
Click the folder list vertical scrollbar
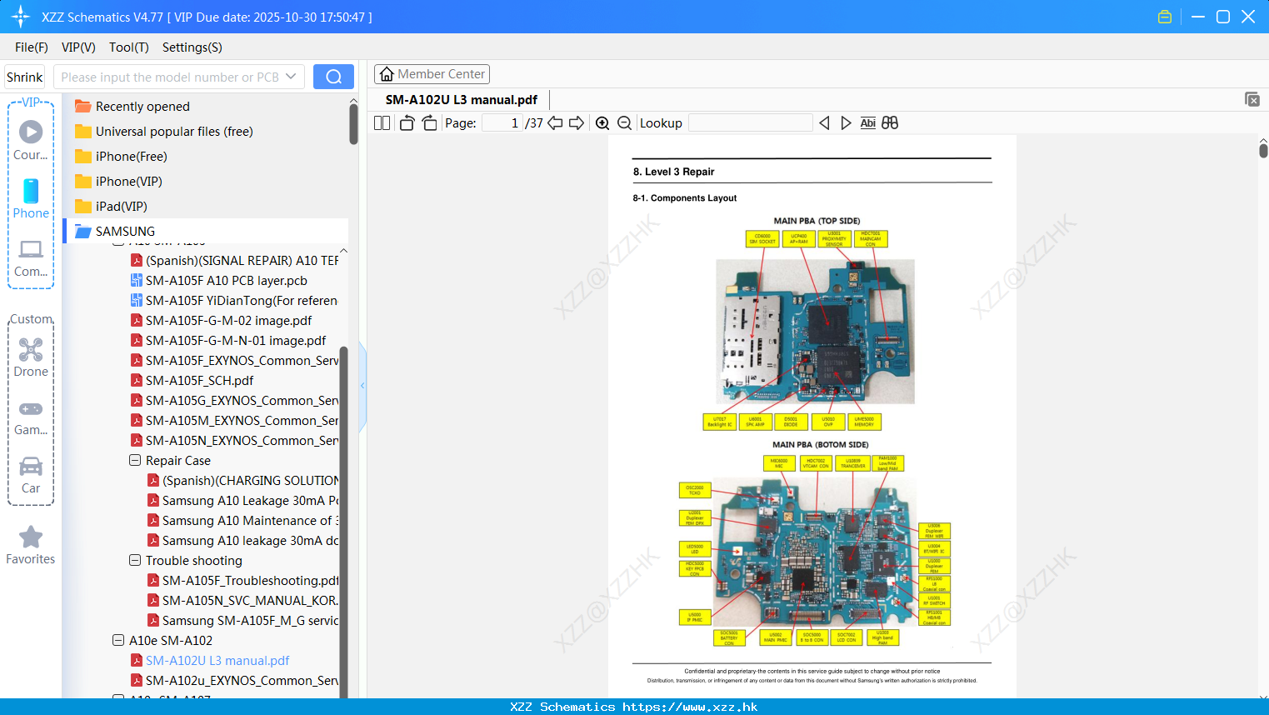click(x=353, y=125)
